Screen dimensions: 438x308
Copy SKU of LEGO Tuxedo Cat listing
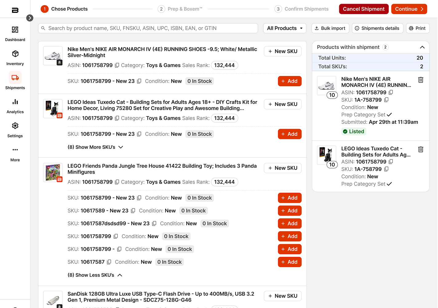point(139,134)
